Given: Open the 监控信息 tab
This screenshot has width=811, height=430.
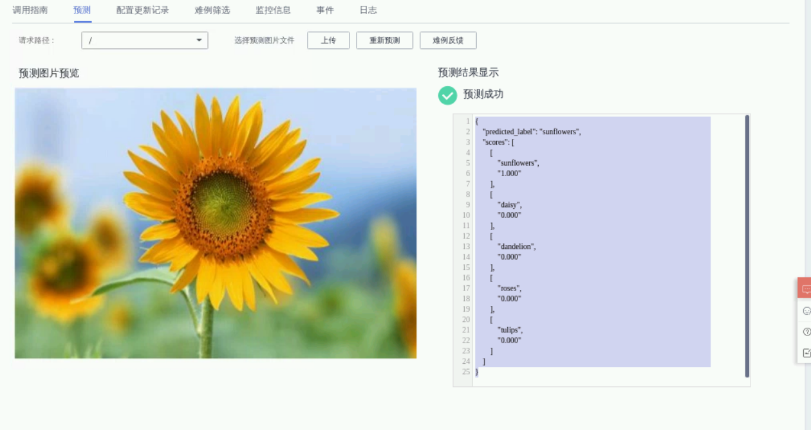Looking at the screenshot, I should (x=273, y=10).
